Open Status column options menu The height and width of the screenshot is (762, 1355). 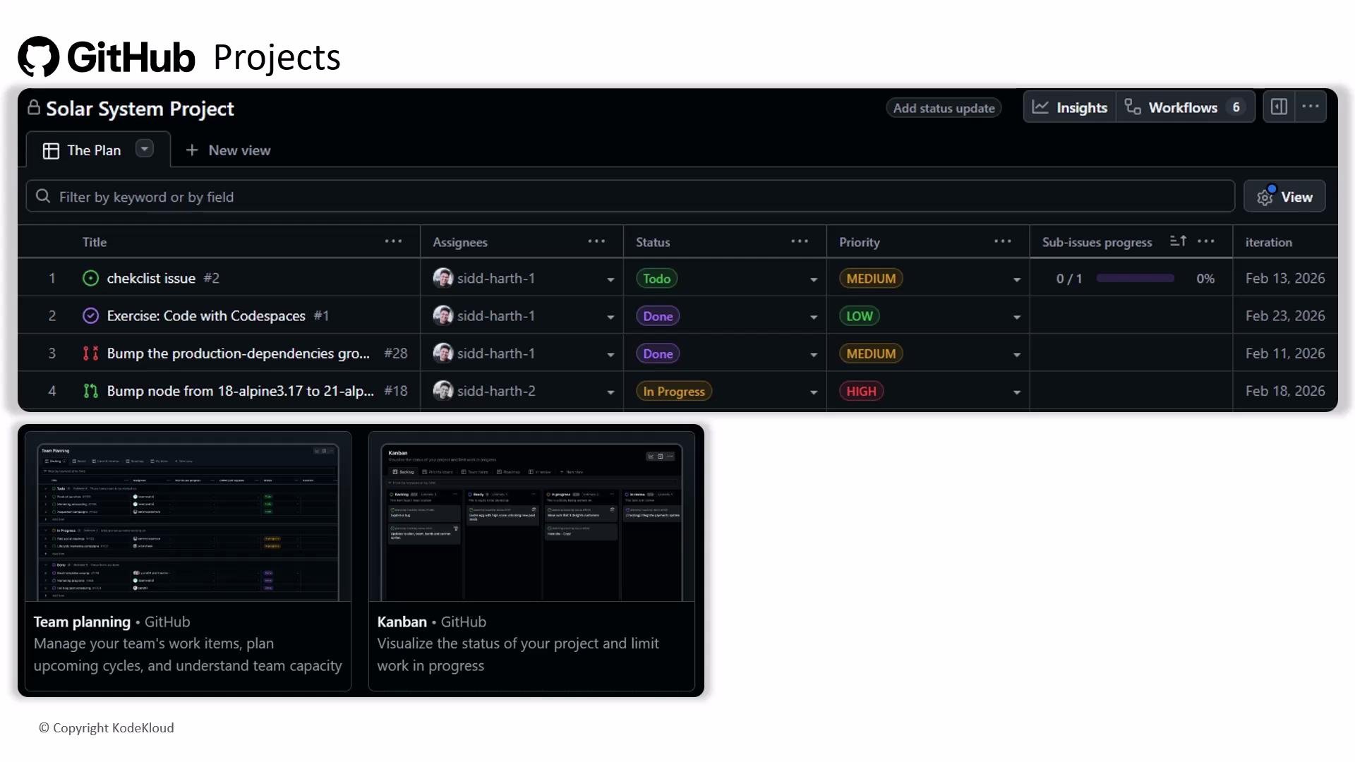[x=800, y=241]
